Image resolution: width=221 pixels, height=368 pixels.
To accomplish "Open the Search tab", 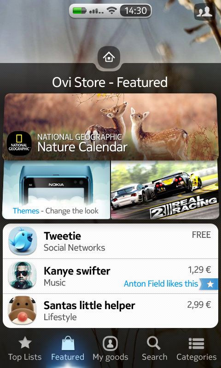I will (x=154, y=349).
